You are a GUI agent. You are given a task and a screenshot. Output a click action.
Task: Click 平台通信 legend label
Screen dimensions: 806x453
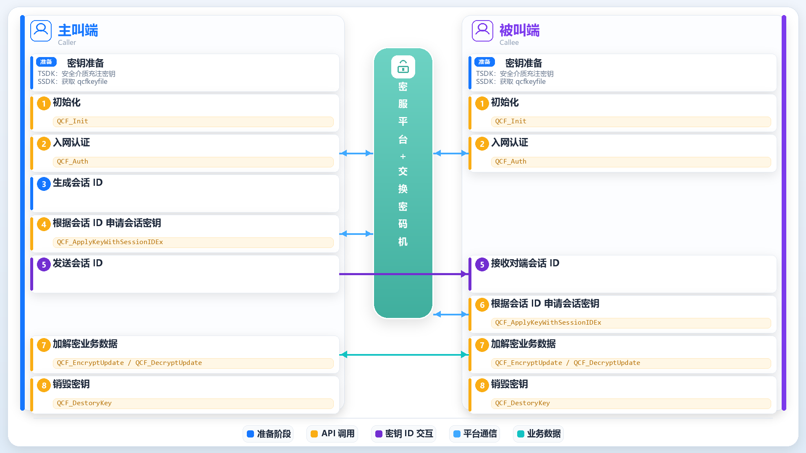coord(480,434)
